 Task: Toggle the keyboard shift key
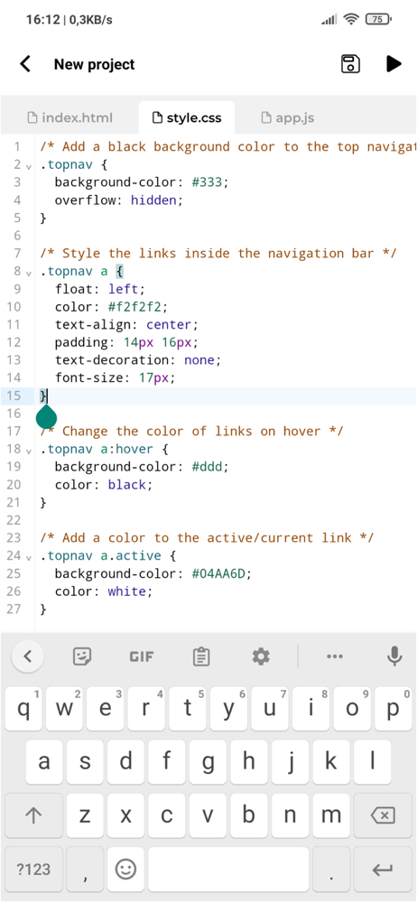pos(34,815)
